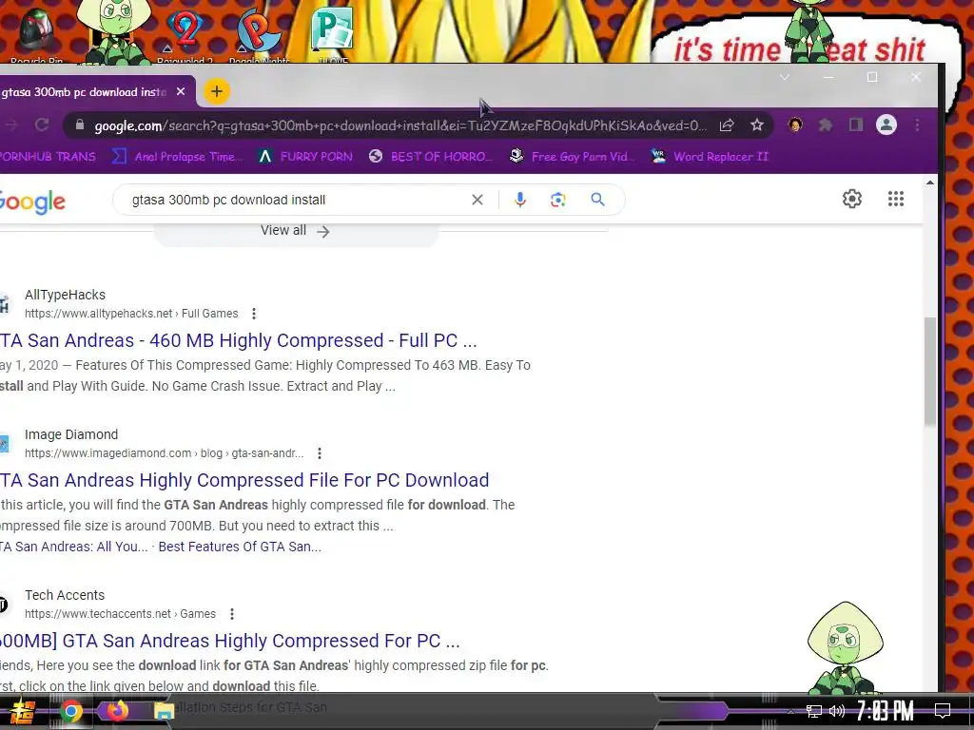Submit search with the magnifier icon
The height and width of the screenshot is (730, 974).
click(597, 200)
